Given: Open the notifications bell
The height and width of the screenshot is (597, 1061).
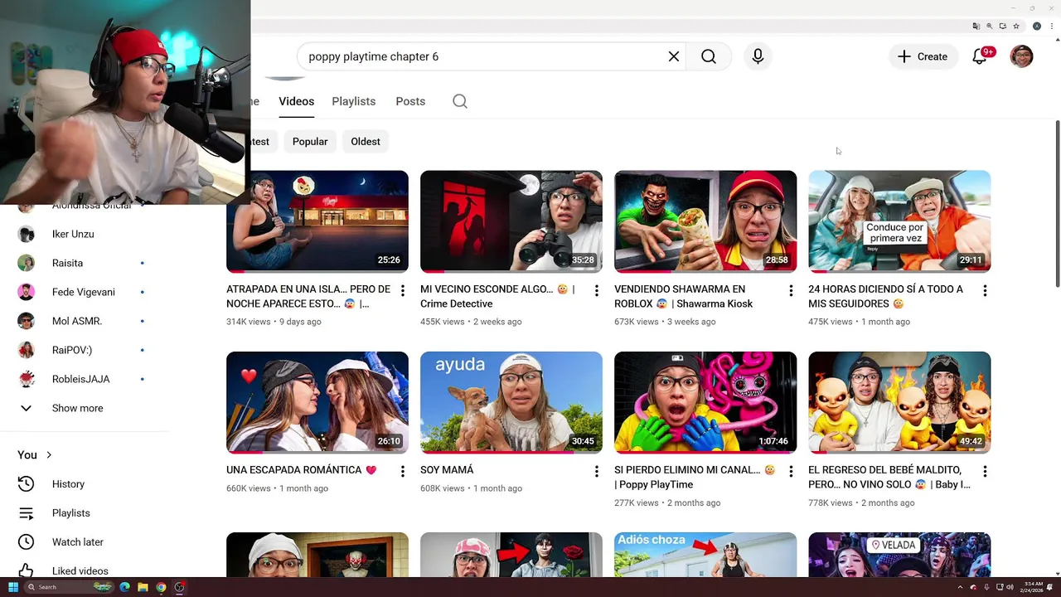Looking at the screenshot, I should [x=980, y=56].
